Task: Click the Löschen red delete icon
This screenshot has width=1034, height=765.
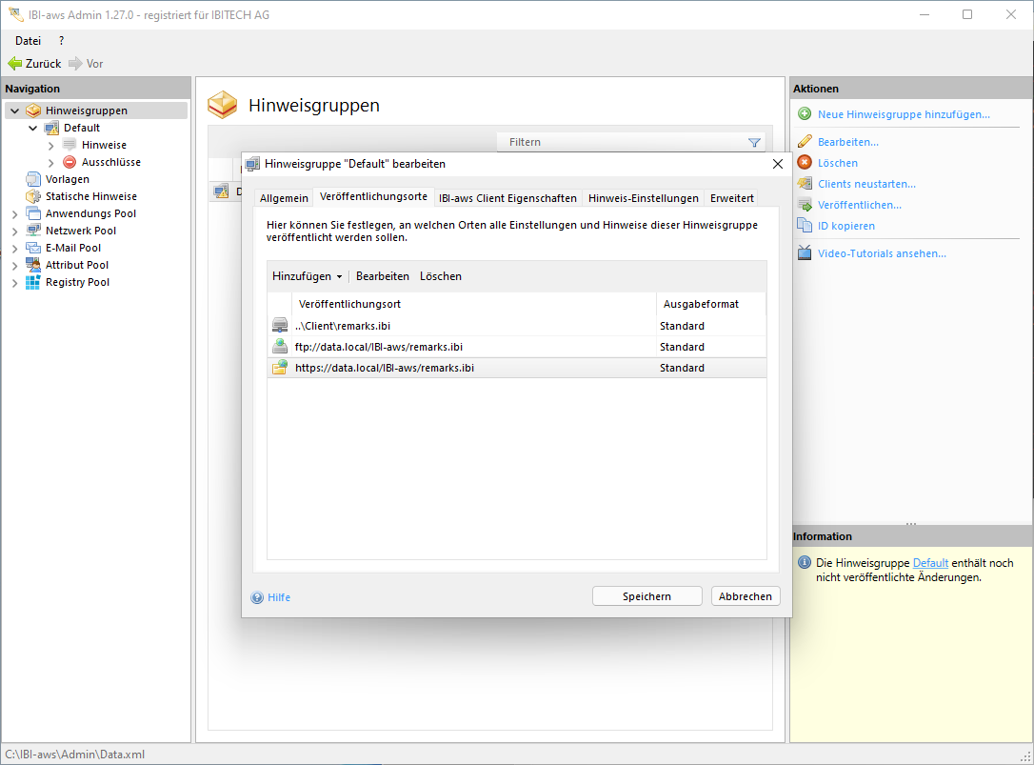Action: (x=805, y=163)
